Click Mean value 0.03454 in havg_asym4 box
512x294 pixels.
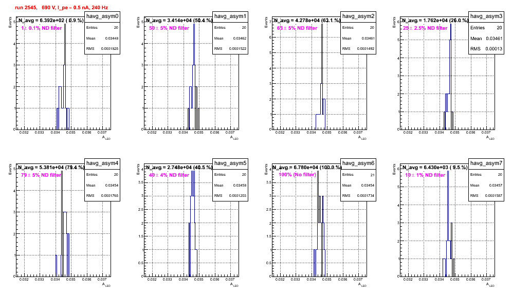point(112,185)
